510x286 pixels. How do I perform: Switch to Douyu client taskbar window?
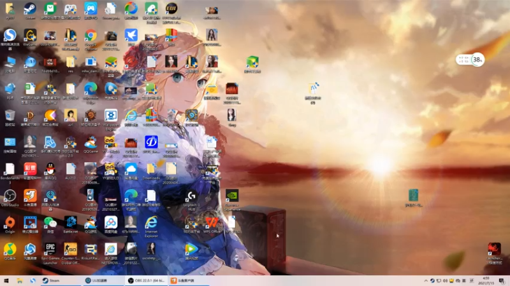point(189,280)
